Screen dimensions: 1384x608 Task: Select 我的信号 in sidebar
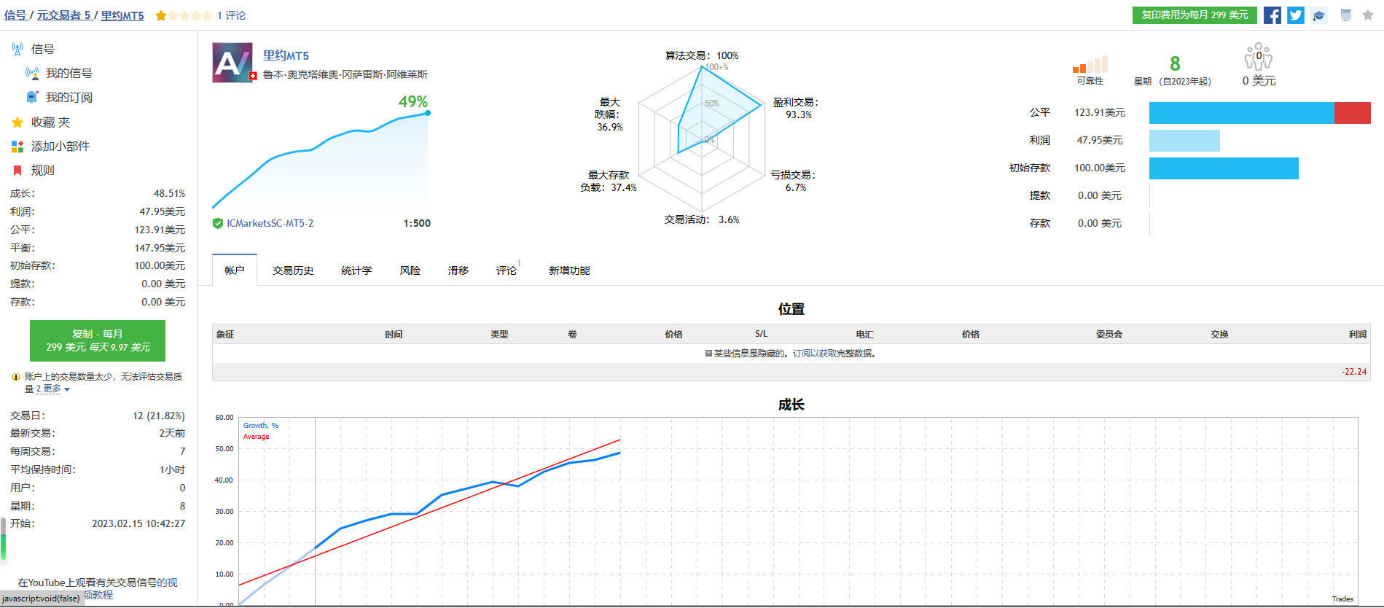69,74
